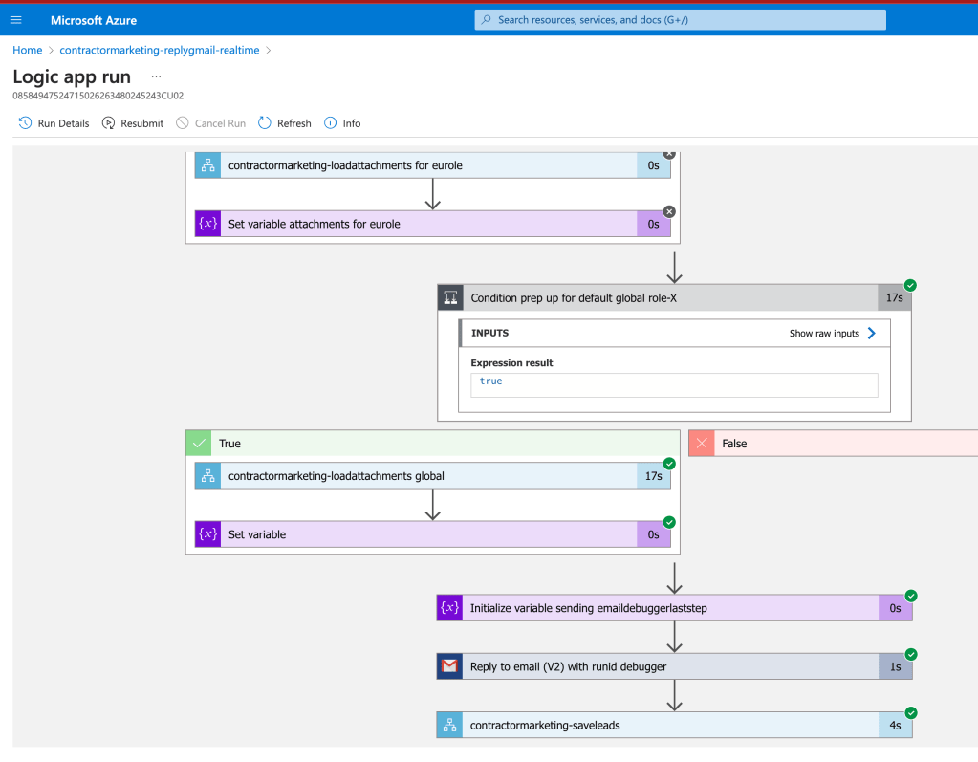The width and height of the screenshot is (978, 762).
Task: Select the Cancel Run command
Action: pyautogui.click(x=211, y=122)
